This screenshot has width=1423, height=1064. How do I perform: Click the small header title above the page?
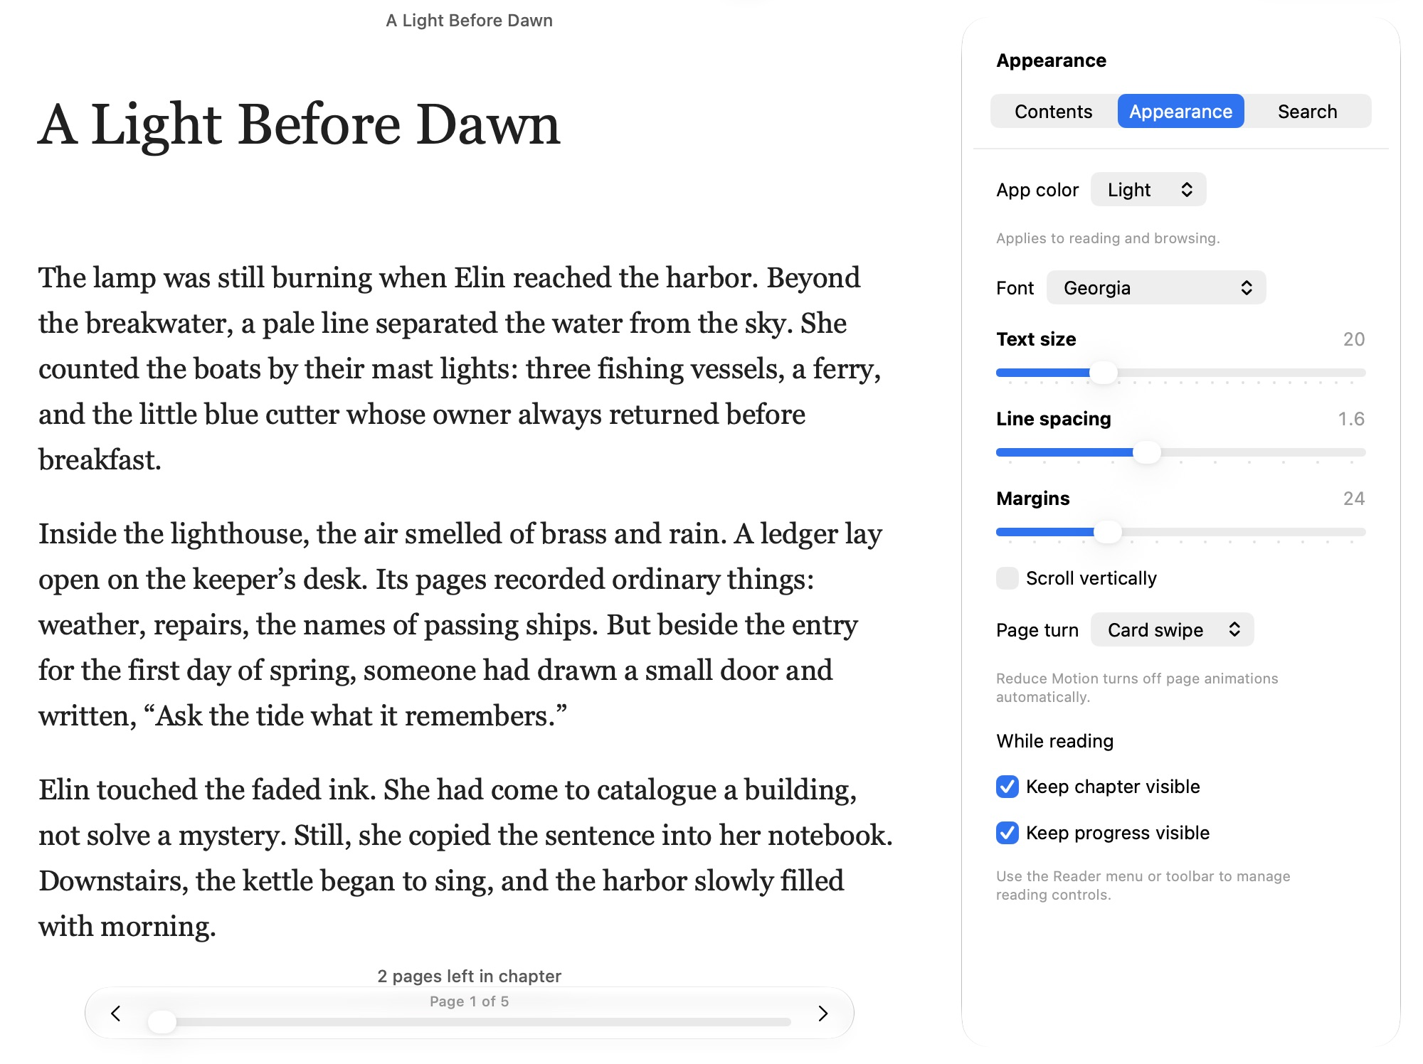pos(470,21)
